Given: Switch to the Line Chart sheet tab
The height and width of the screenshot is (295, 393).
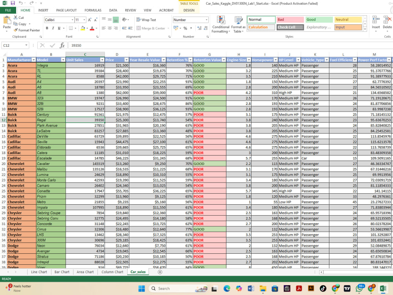Looking at the screenshot, I should pos(39,272).
